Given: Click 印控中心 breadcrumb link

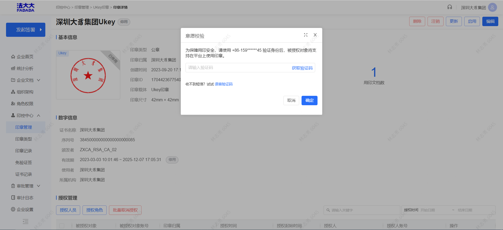Looking at the screenshot, I should tap(63, 7).
